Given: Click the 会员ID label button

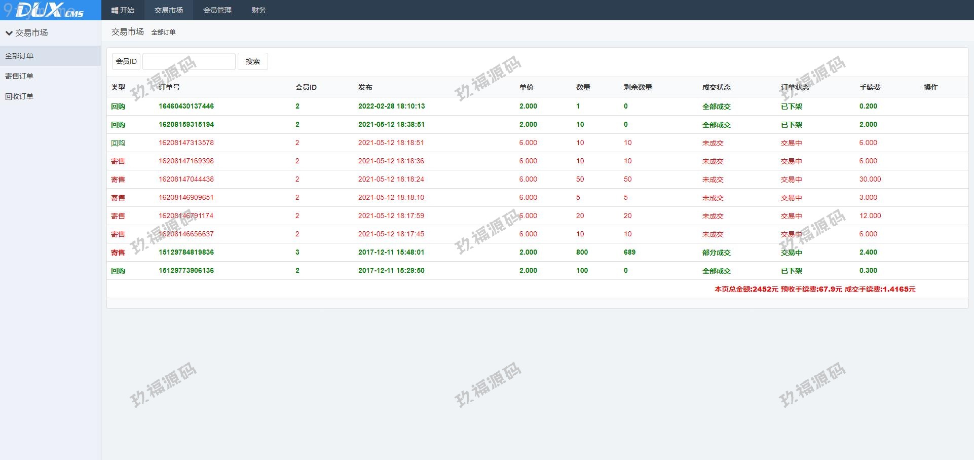Looking at the screenshot, I should pos(126,61).
